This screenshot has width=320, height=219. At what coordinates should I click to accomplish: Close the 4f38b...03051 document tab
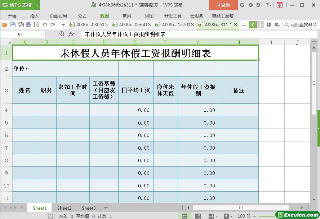107,25
